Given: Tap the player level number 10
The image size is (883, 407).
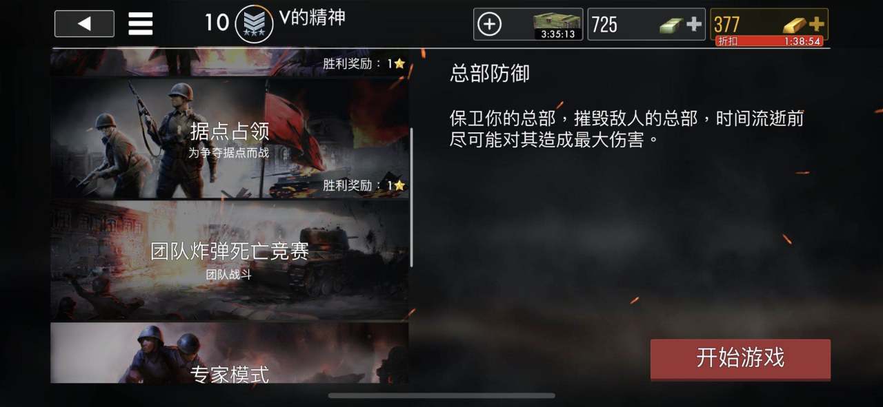Looking at the screenshot, I should coord(216,23).
